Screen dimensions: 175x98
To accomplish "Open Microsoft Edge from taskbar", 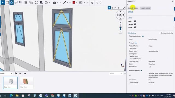I will (11, 96).
